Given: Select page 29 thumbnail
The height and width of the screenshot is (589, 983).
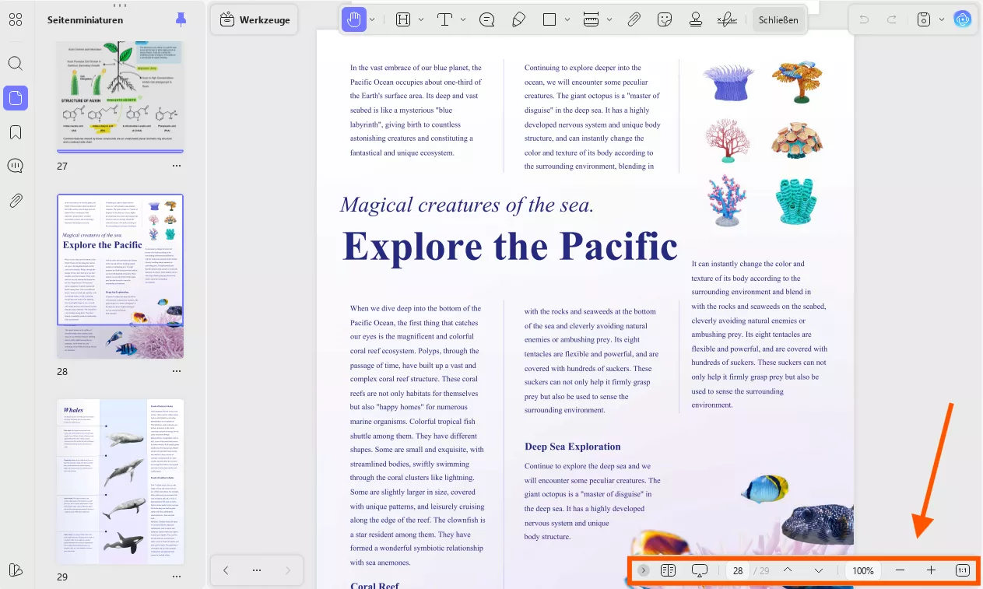Looking at the screenshot, I should [x=121, y=482].
